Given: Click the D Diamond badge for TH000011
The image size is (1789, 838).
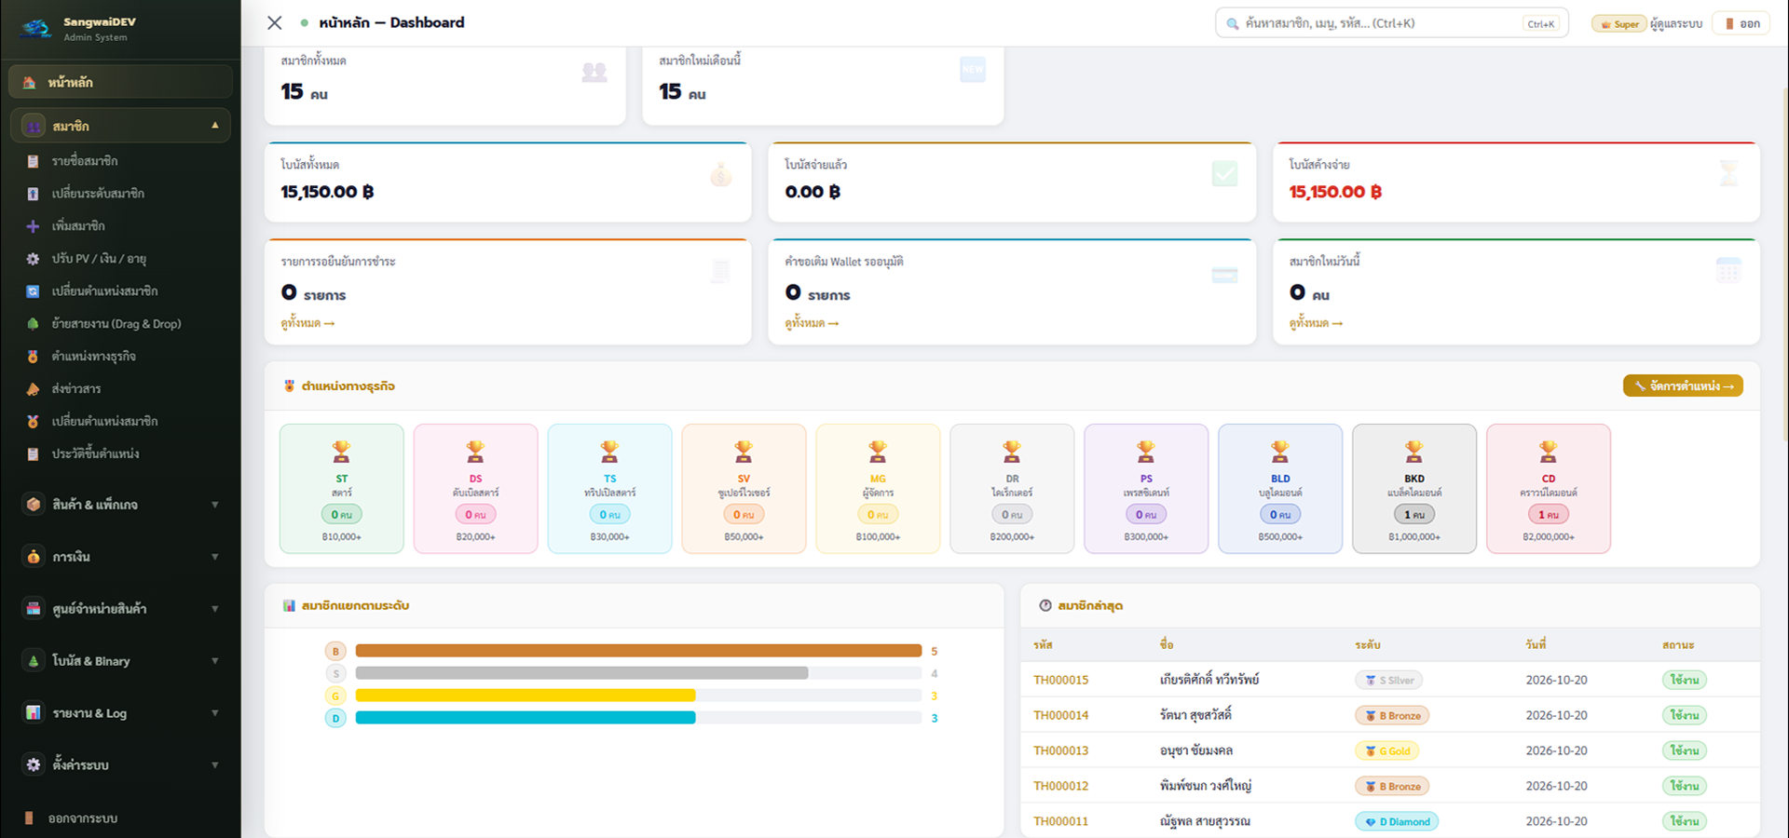Looking at the screenshot, I should tap(1397, 821).
